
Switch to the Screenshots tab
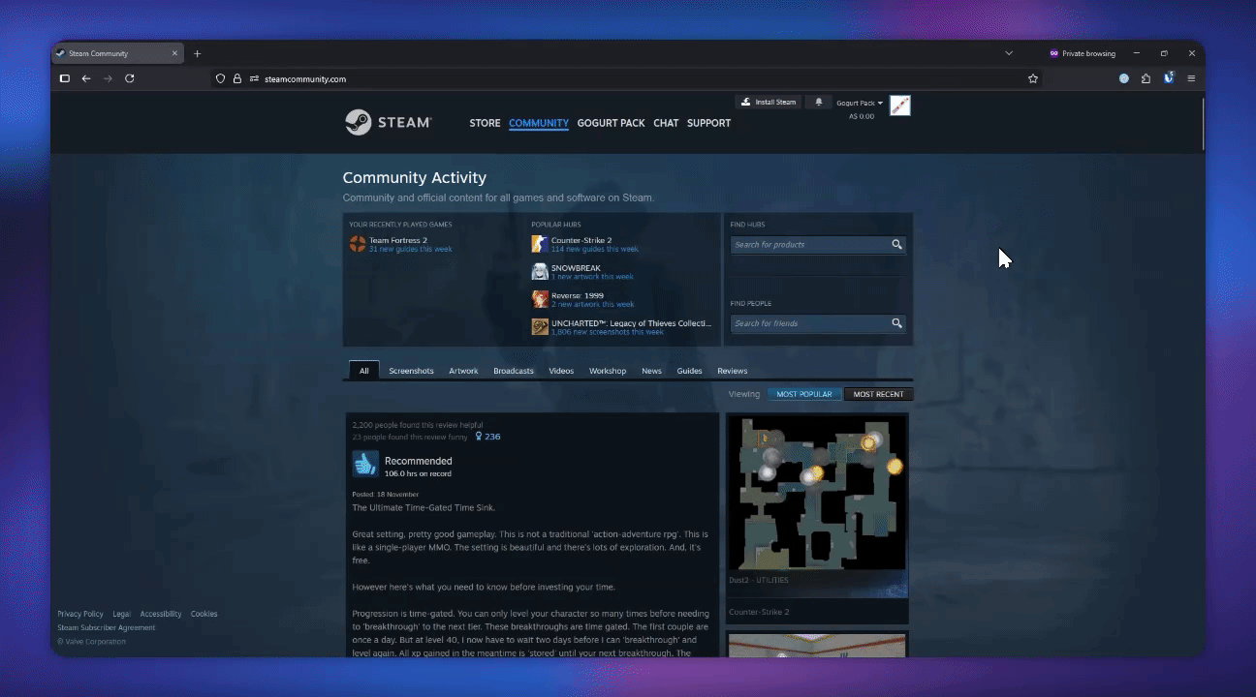point(411,370)
